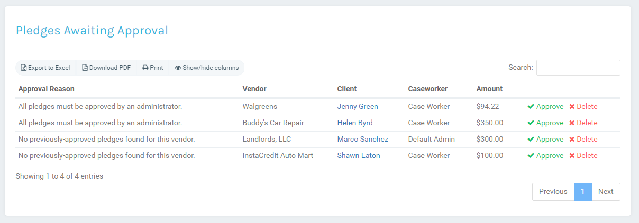Sort table by Amount column header

[489, 89]
